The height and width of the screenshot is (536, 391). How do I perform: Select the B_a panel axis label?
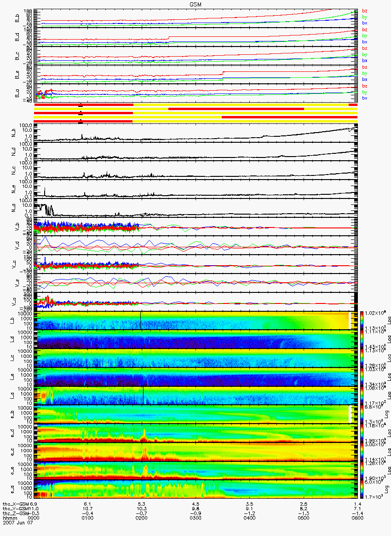[x=17, y=93]
